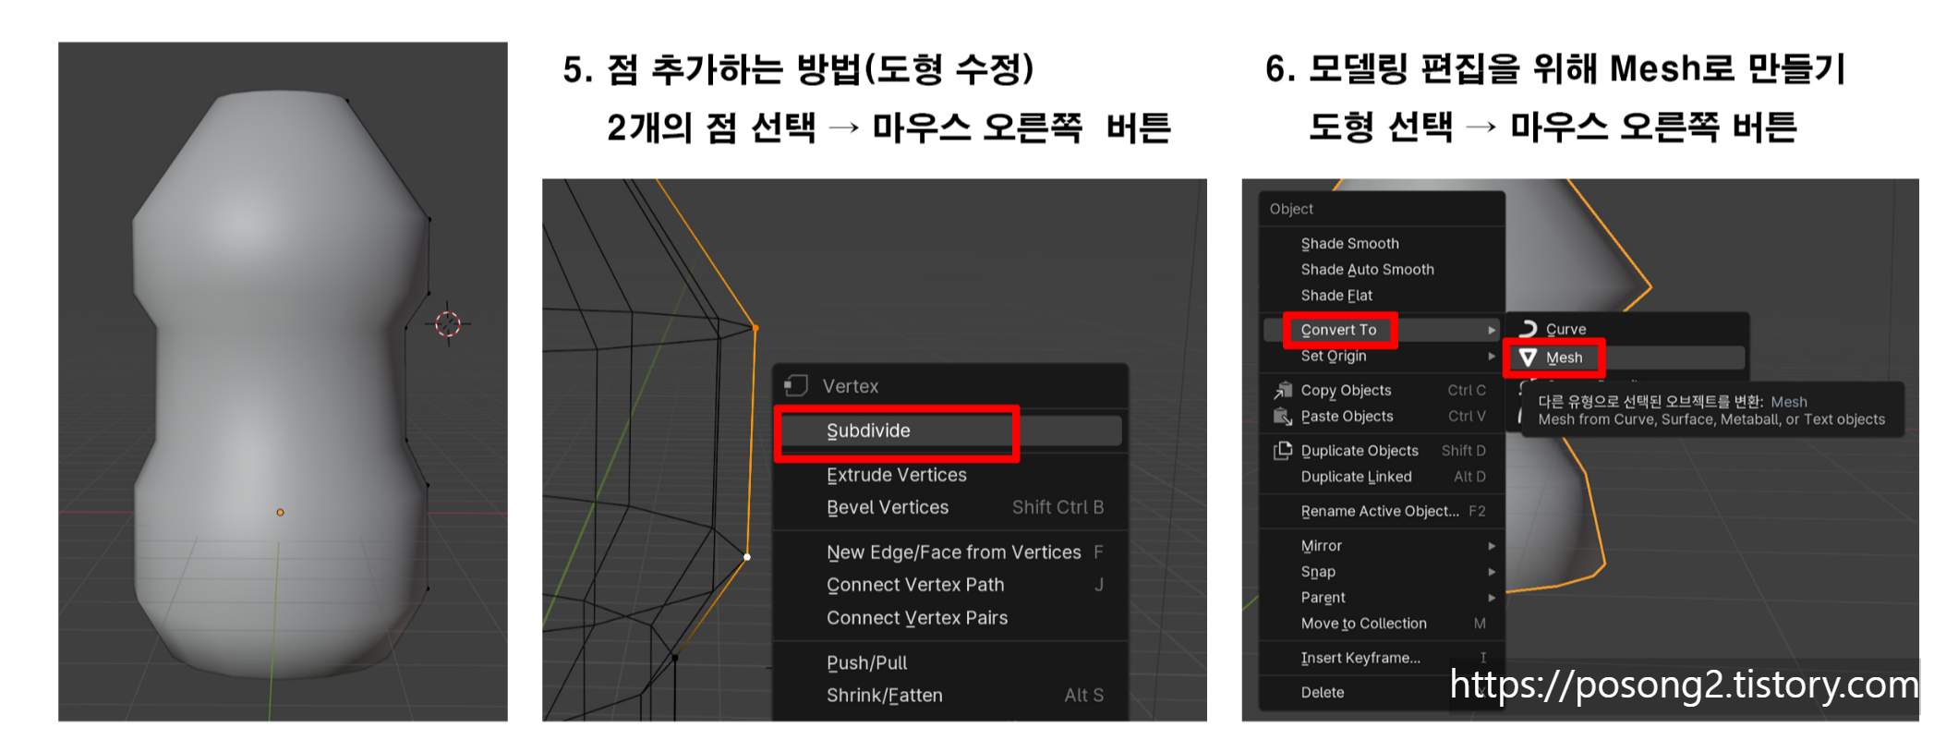Click the Mesh triangle icon

(1528, 358)
